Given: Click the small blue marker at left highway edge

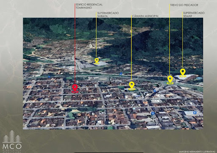Looking at the screenshot, I should tap(49, 77).
